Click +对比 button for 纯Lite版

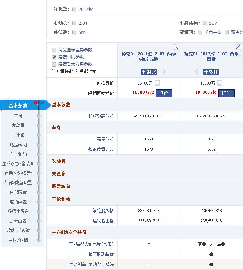pos(149,72)
